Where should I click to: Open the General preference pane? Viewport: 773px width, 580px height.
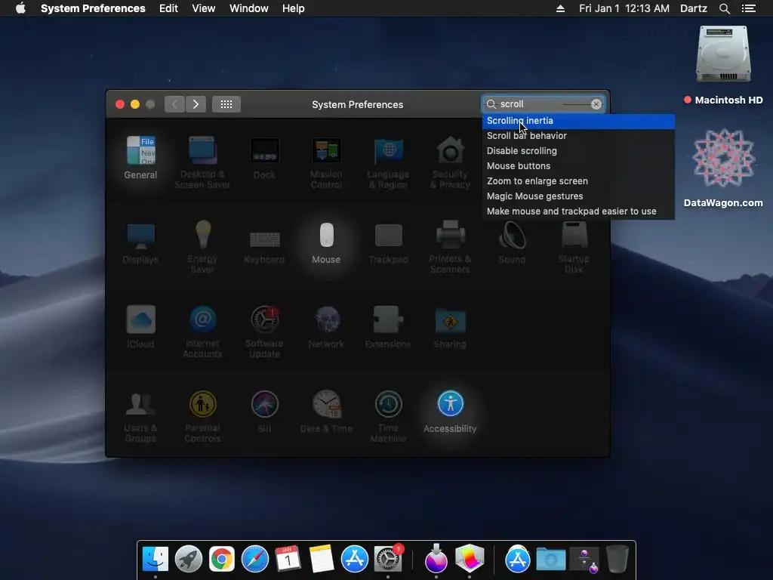pyautogui.click(x=140, y=157)
